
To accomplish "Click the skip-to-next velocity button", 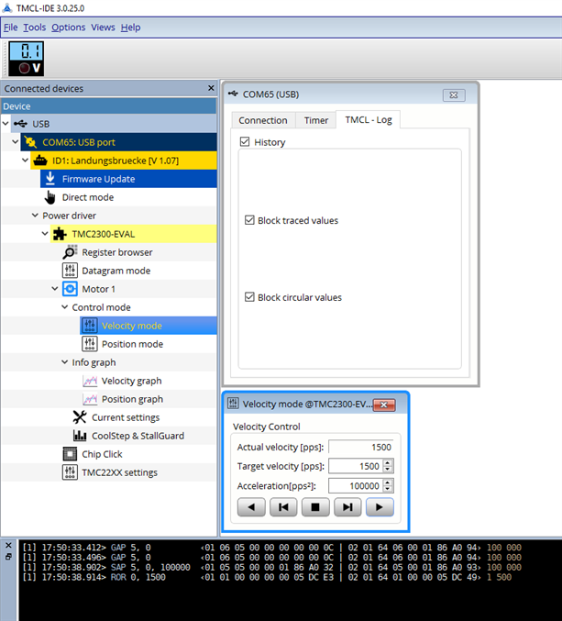I will point(347,507).
